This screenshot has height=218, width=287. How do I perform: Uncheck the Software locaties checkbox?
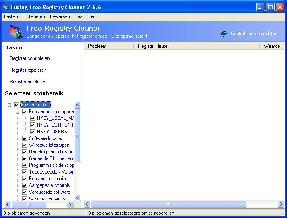[x=25, y=138]
